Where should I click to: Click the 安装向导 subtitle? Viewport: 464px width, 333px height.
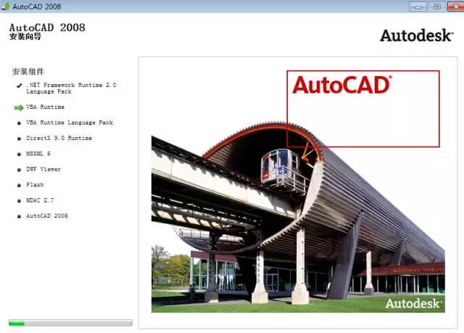[25, 36]
